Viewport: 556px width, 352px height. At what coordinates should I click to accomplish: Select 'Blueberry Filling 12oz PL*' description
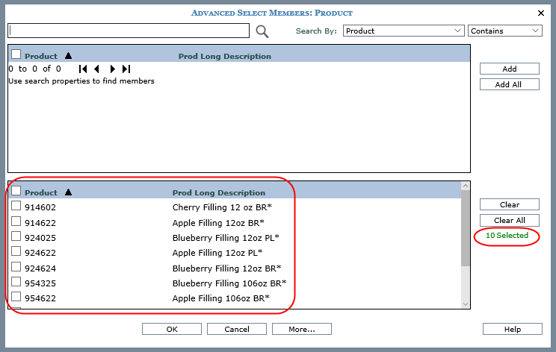226,238
